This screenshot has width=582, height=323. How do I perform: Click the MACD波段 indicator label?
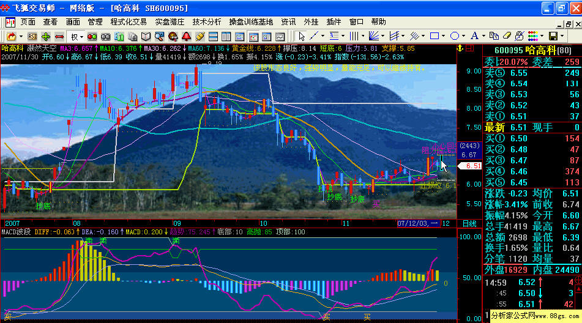(17, 232)
